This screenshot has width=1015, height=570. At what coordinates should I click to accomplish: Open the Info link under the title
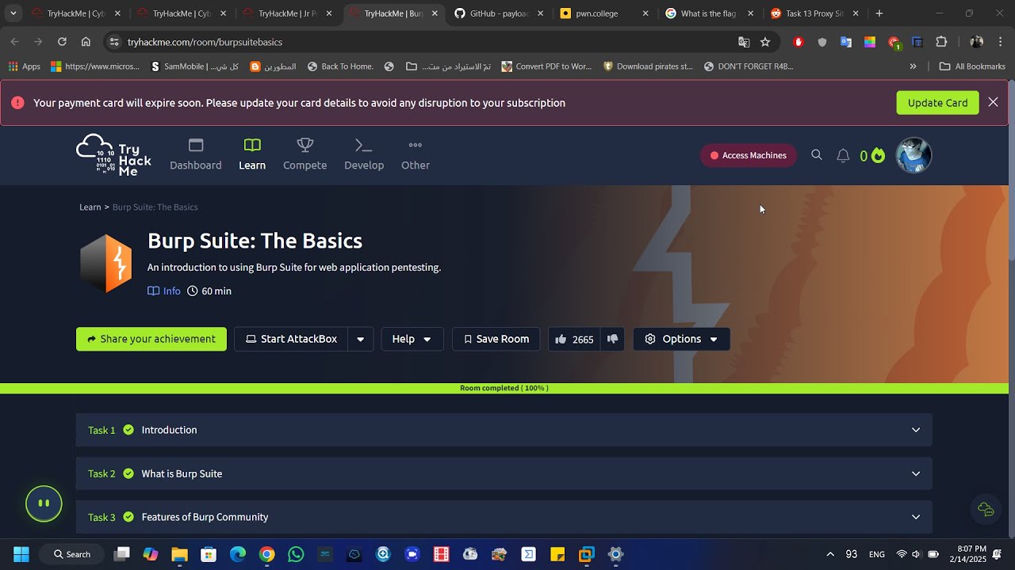click(x=164, y=291)
